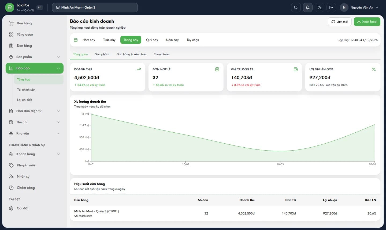The width and height of the screenshot is (386, 230).
Task: Select the Hôm nay period
Action: (89, 40)
